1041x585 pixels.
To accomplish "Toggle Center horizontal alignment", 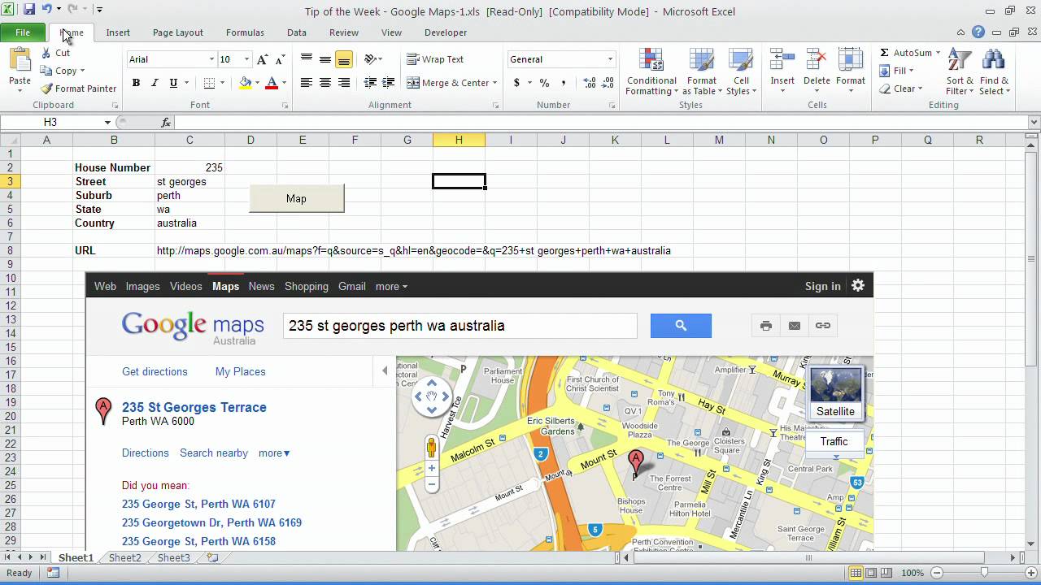I will tap(325, 83).
